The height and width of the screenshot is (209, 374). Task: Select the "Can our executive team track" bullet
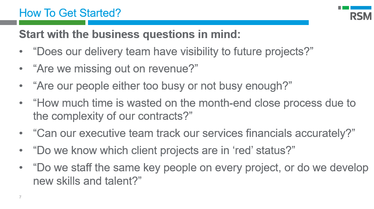pyautogui.click(x=194, y=133)
